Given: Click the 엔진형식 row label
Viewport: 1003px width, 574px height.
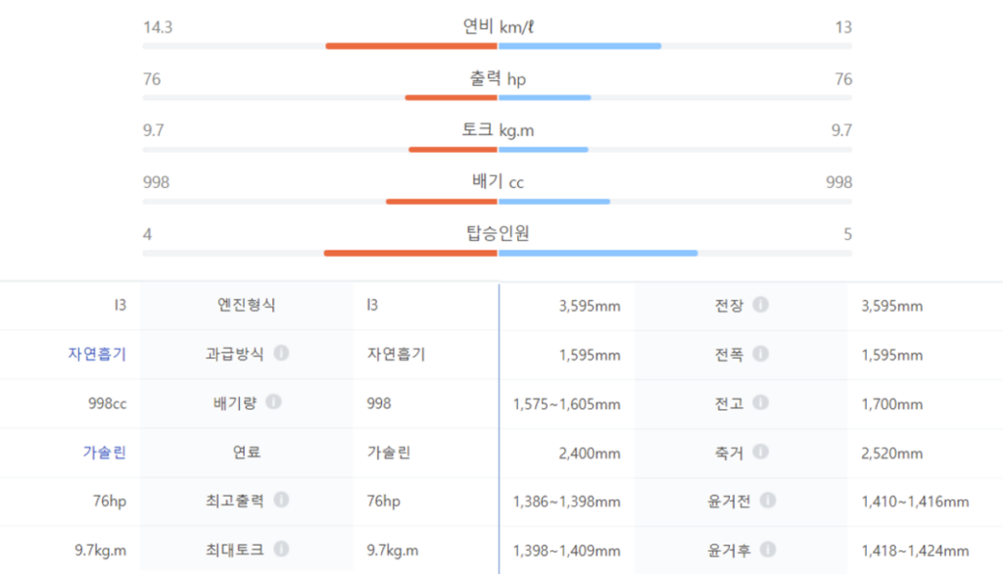Looking at the screenshot, I should click(246, 306).
